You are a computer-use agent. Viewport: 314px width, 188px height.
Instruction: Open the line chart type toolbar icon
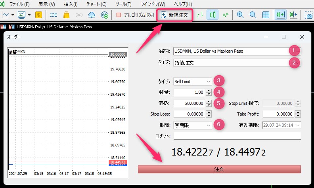click(x=5, y=15)
